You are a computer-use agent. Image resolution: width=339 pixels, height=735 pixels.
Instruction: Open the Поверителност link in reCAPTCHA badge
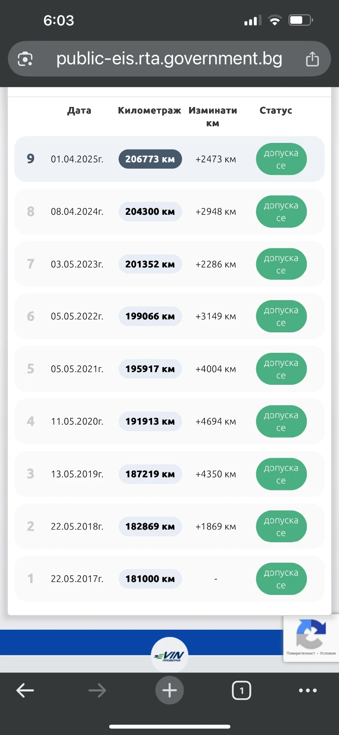pyautogui.click(x=301, y=653)
